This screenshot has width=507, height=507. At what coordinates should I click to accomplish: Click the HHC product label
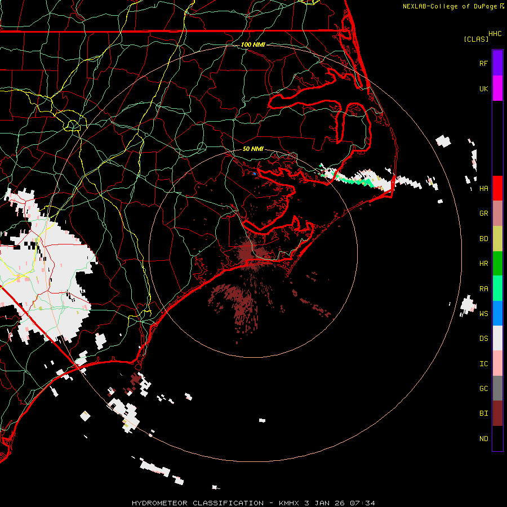coord(495,34)
